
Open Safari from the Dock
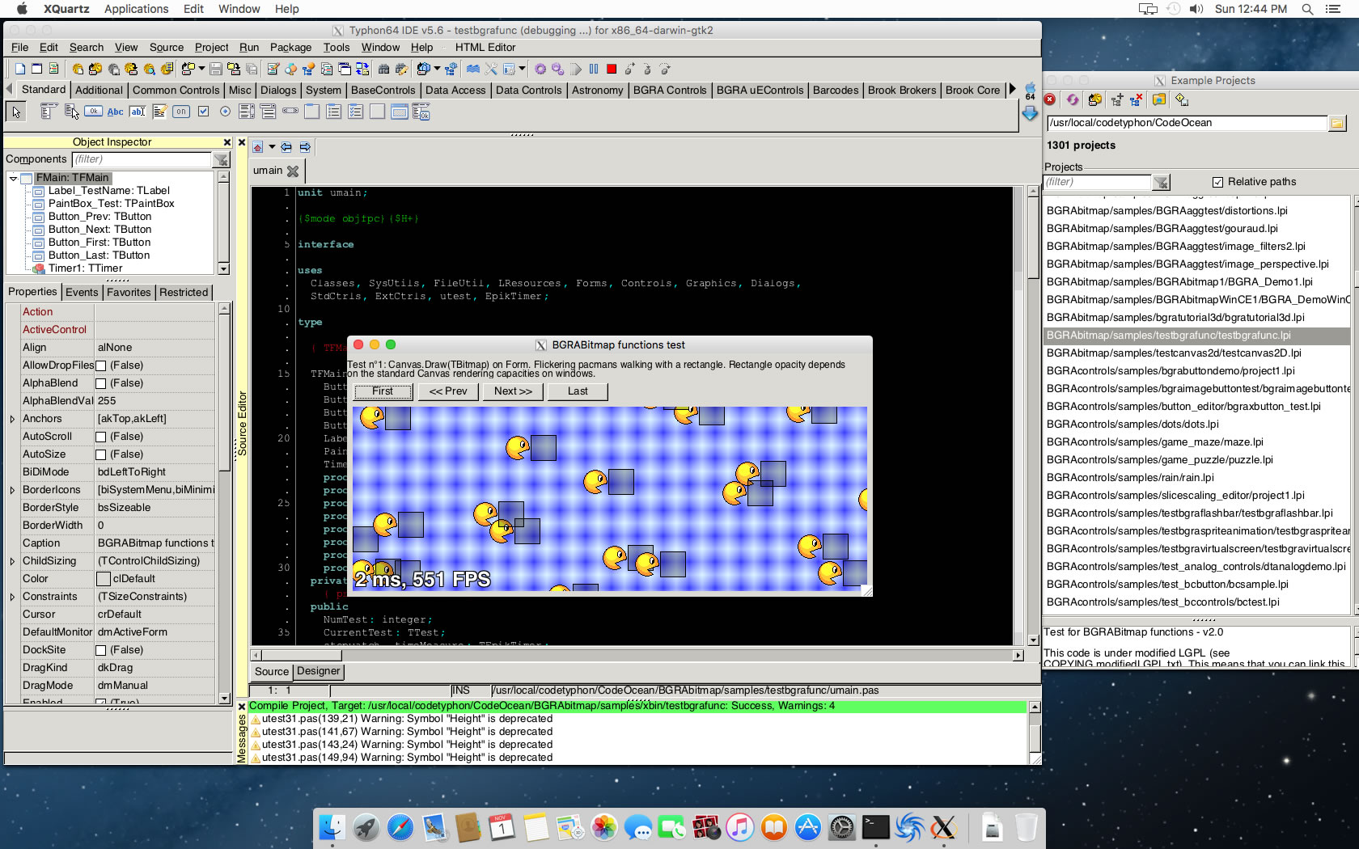[400, 827]
